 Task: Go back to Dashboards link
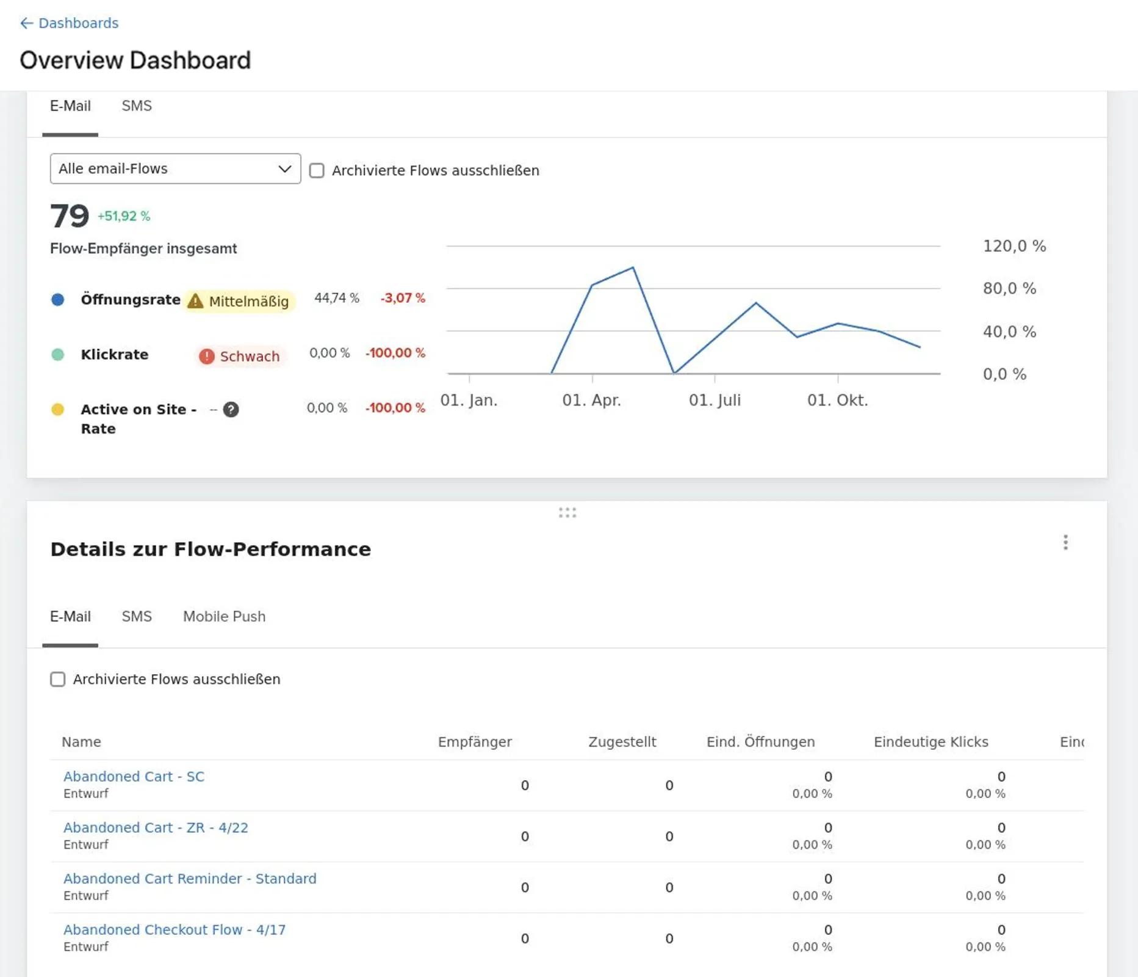[x=79, y=23]
